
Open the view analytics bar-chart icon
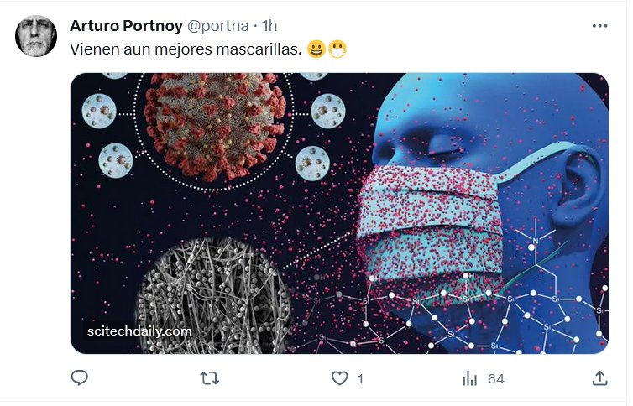click(x=470, y=379)
